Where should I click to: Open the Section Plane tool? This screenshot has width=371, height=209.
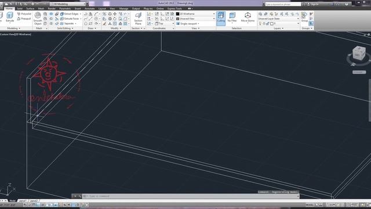pos(138,19)
